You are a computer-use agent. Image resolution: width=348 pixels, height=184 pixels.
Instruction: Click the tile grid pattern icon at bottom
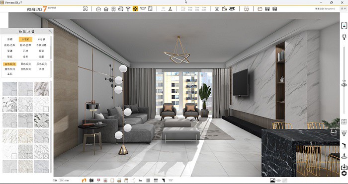point(148,181)
